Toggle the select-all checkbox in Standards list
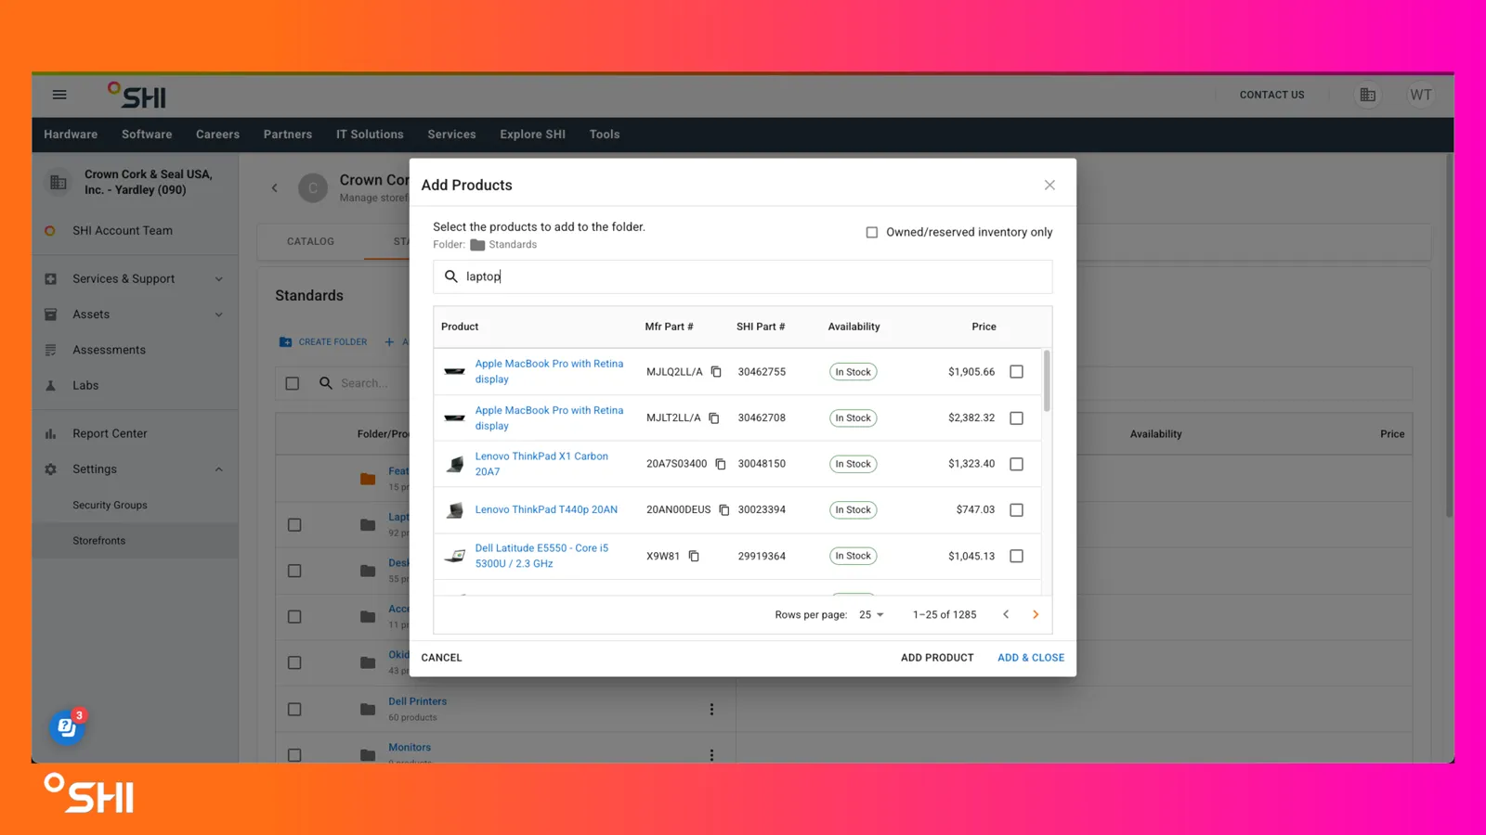Image resolution: width=1486 pixels, height=835 pixels. click(293, 383)
